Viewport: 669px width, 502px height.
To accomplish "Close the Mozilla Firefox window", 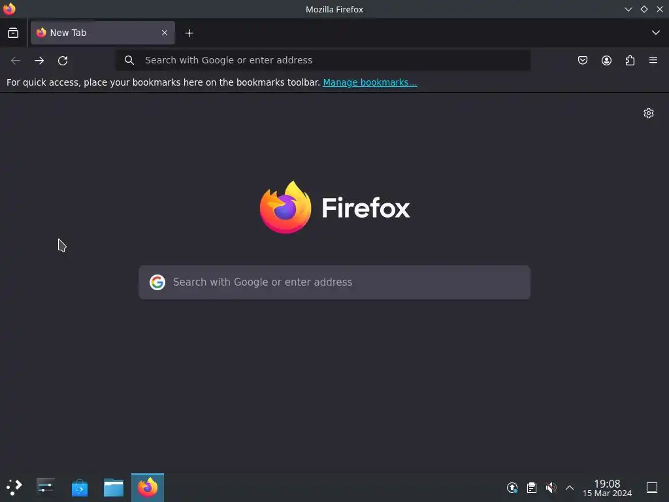I will click(x=660, y=9).
